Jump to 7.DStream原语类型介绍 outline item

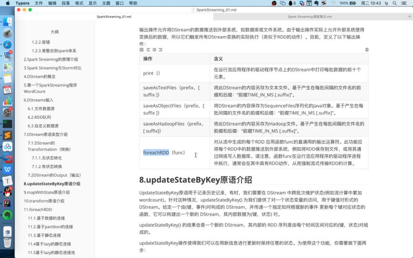(x=46, y=134)
